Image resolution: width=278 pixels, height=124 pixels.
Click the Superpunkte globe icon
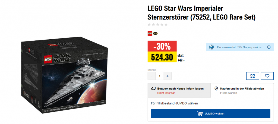coord(211,47)
